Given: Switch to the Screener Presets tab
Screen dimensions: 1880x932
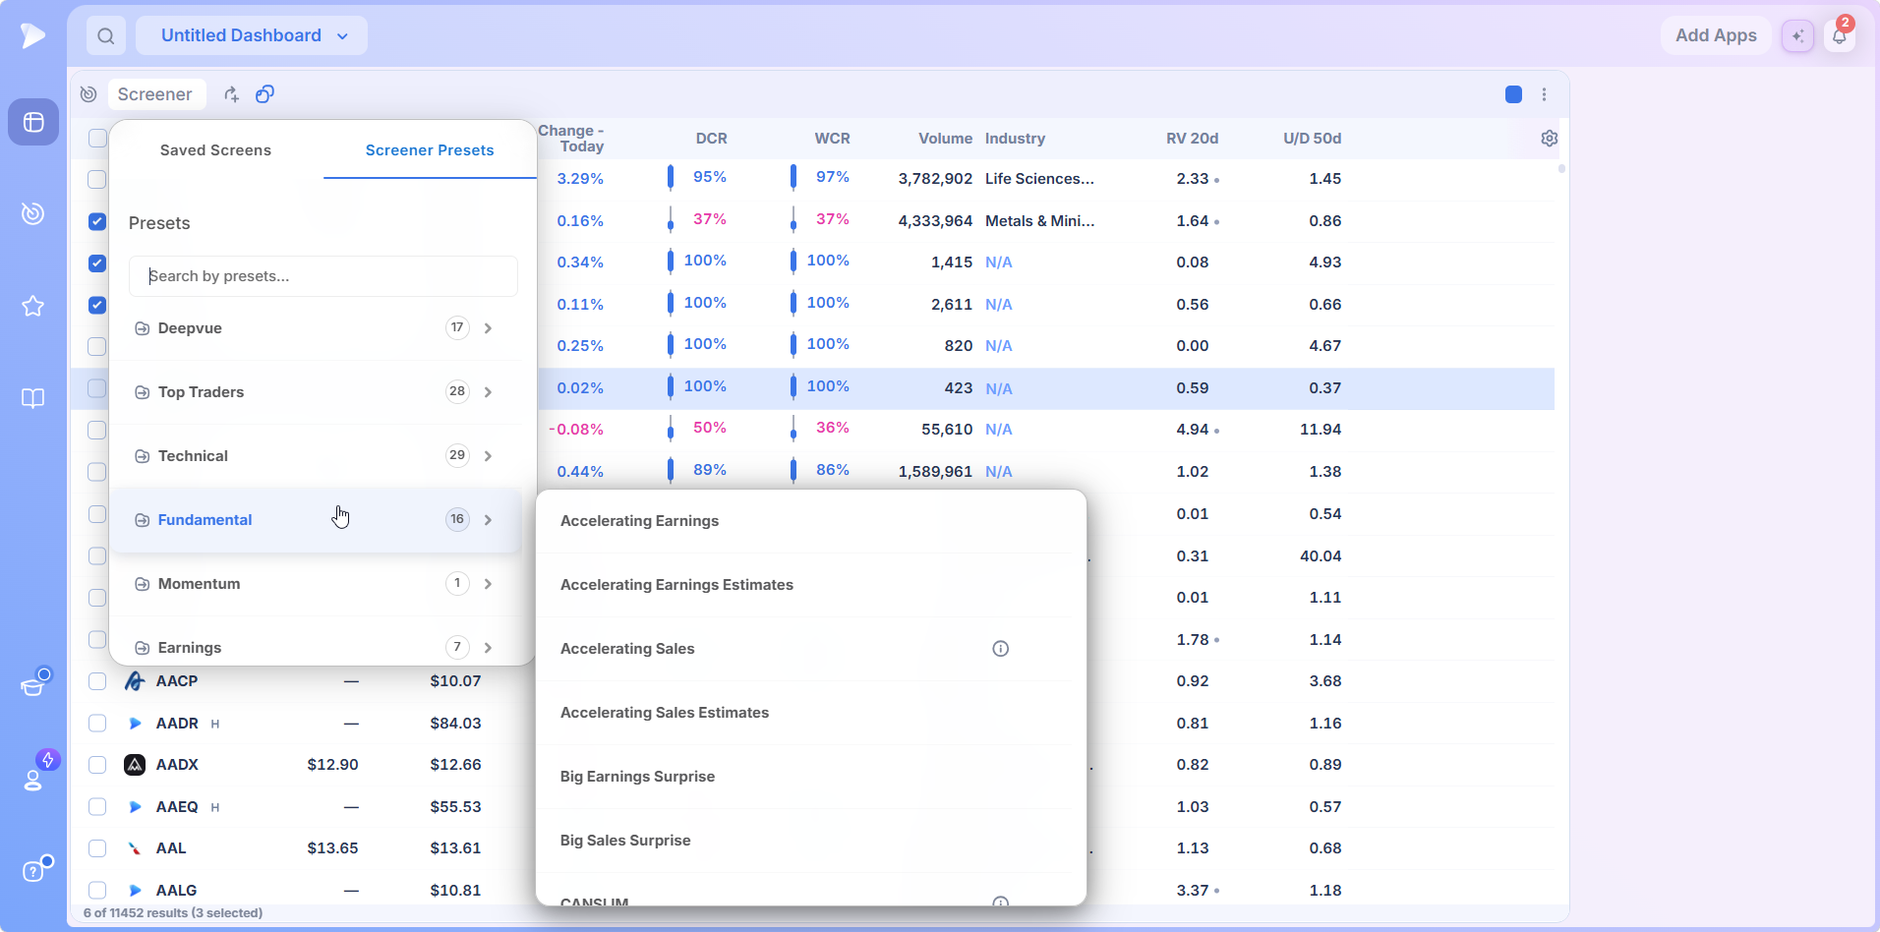Looking at the screenshot, I should [x=430, y=150].
